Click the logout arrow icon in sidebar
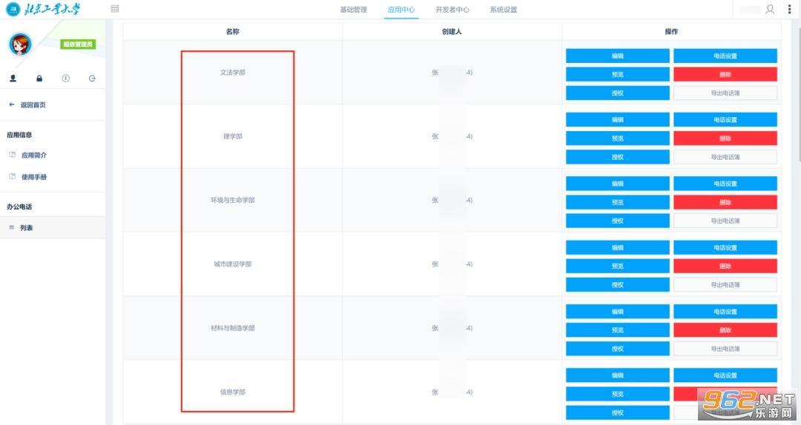 pos(92,78)
